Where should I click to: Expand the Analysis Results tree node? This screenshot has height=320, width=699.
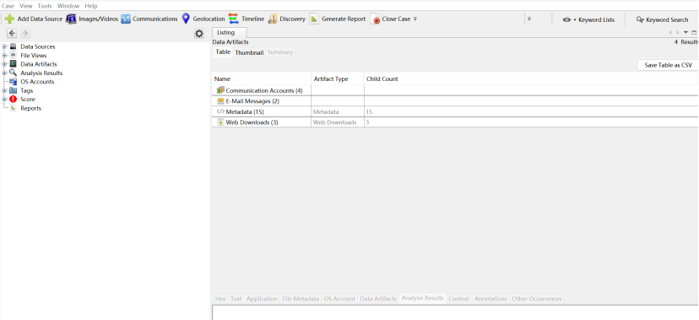pyautogui.click(x=4, y=73)
